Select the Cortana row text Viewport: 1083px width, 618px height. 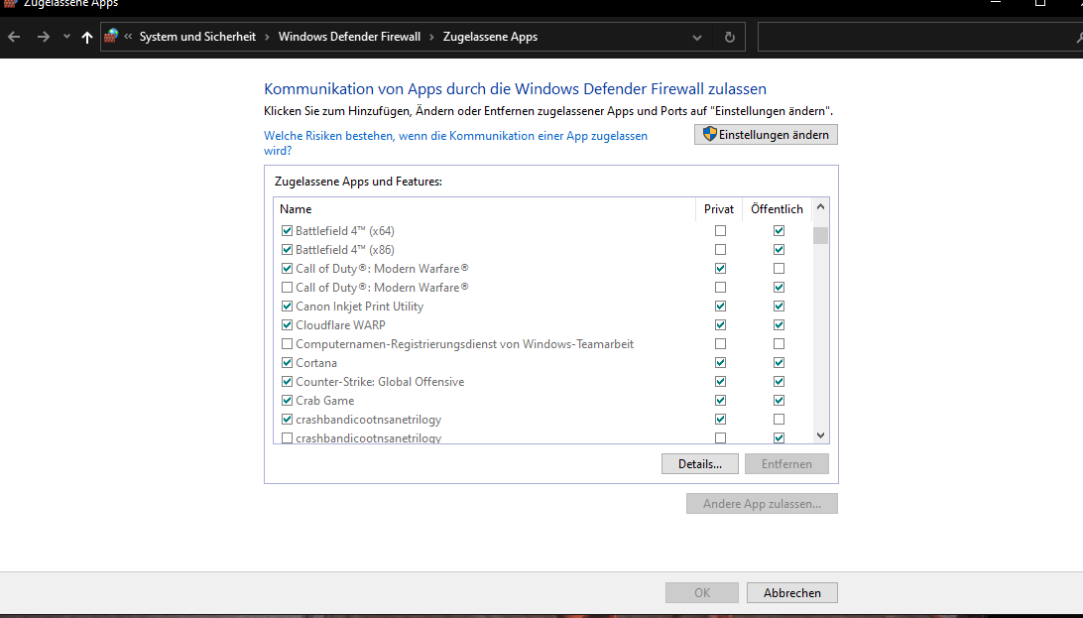click(316, 362)
